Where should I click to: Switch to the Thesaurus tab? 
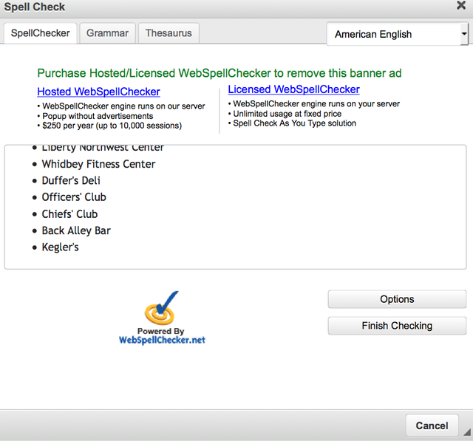[169, 33]
